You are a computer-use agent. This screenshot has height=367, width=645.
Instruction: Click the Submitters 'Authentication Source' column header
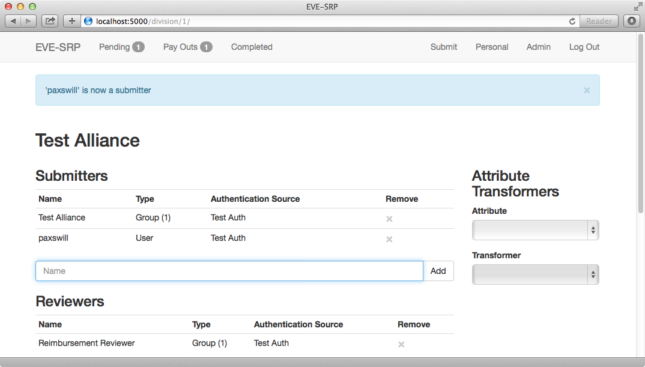255,199
